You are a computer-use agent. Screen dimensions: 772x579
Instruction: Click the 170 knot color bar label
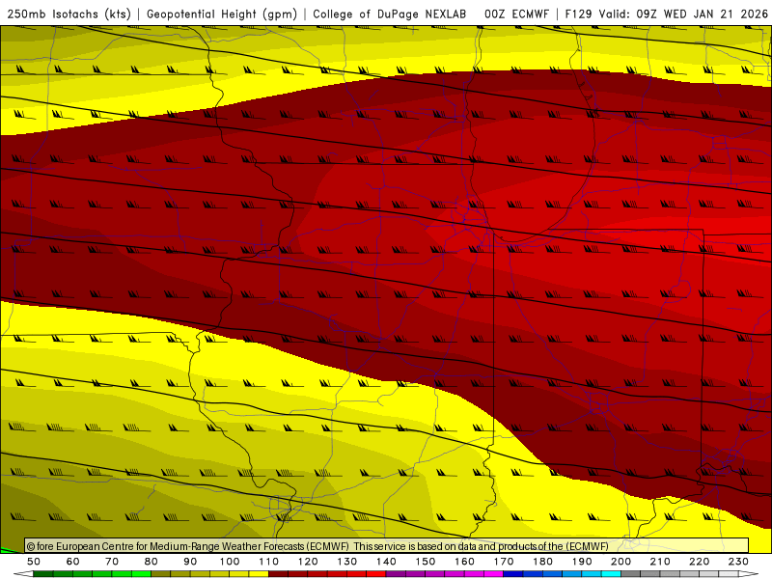tap(504, 562)
